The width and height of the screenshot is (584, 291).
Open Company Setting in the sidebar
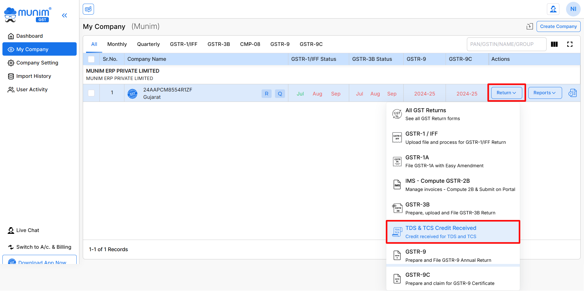[x=40, y=63]
